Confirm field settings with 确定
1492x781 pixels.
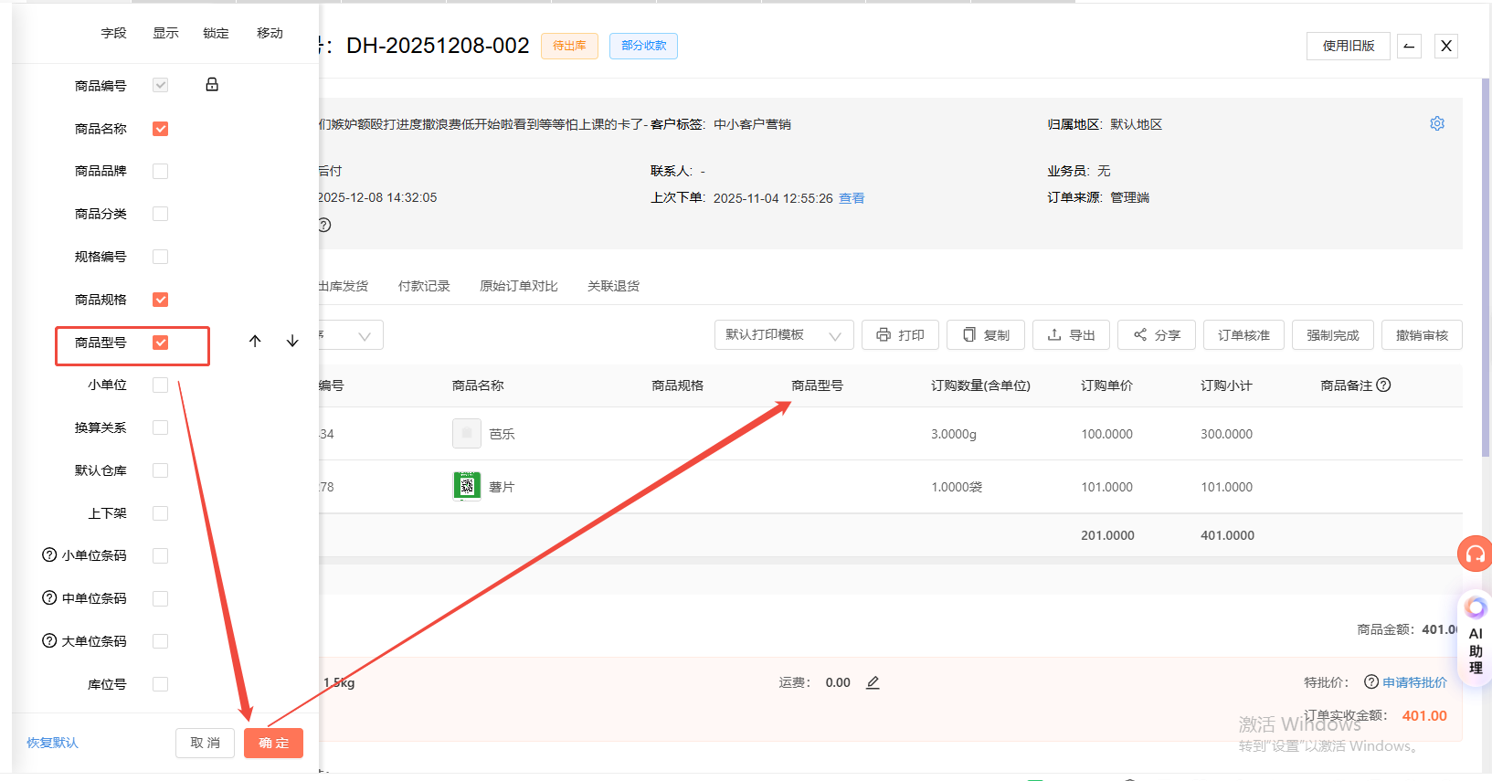pyautogui.click(x=273, y=743)
